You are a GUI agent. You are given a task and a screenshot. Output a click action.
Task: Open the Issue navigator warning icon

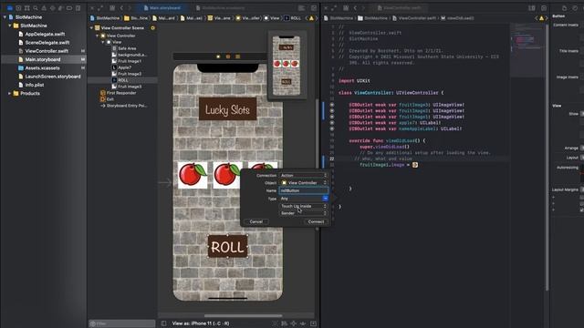(44, 8)
